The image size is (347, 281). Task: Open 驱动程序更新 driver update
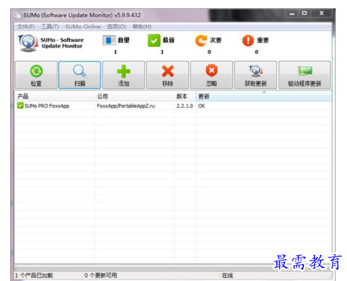[x=304, y=75]
